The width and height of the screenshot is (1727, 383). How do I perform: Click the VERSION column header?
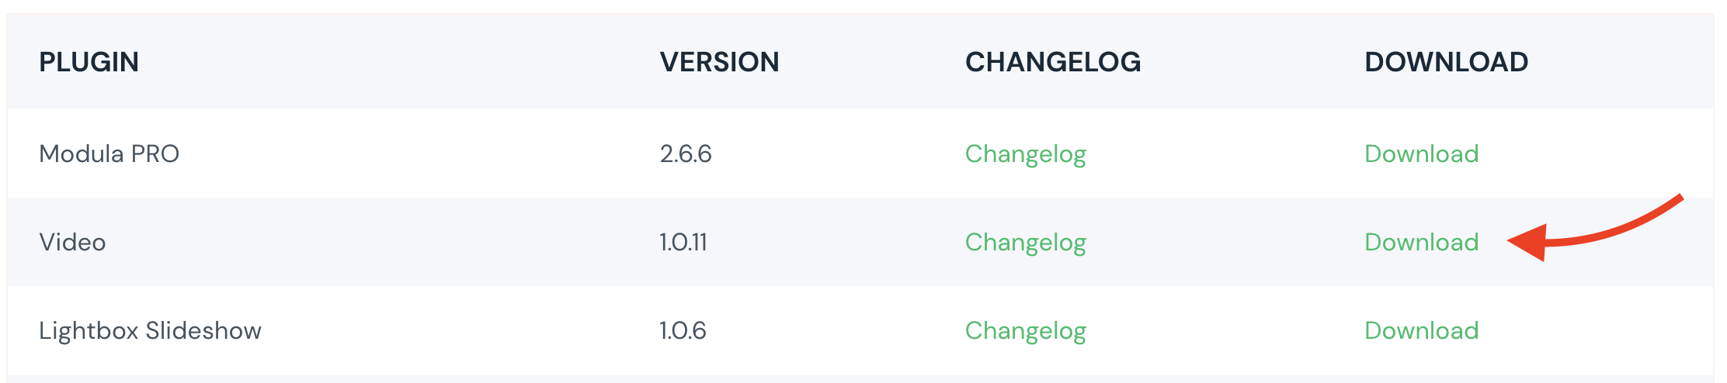pos(719,62)
